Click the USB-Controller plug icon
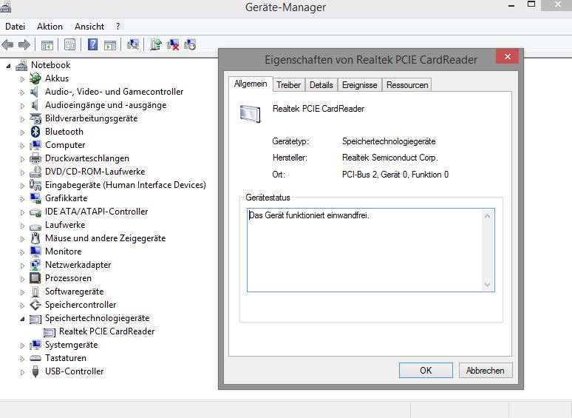 tap(35, 371)
